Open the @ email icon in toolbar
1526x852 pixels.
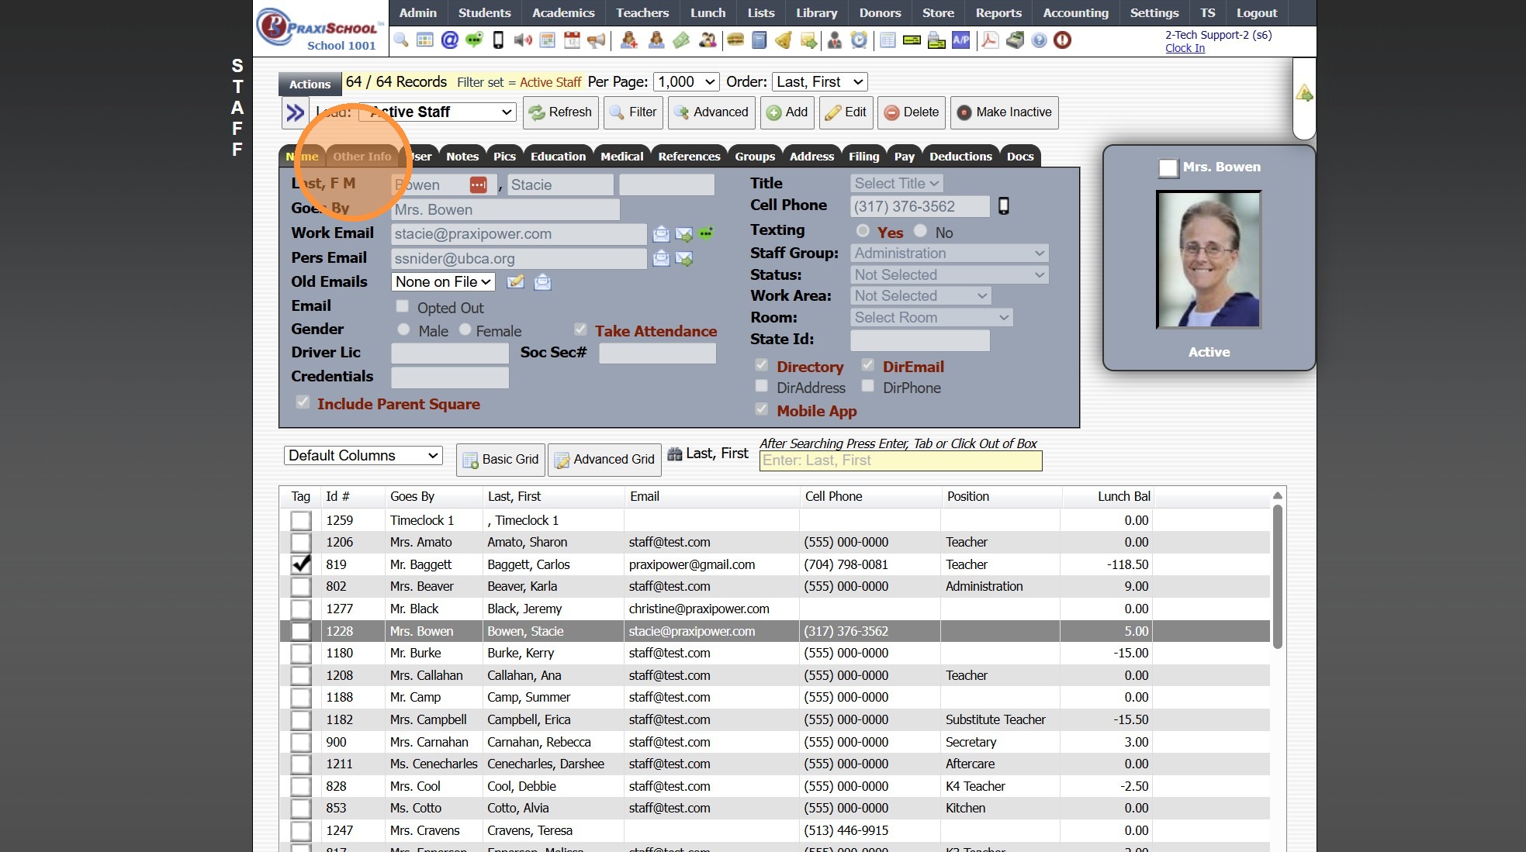449,40
